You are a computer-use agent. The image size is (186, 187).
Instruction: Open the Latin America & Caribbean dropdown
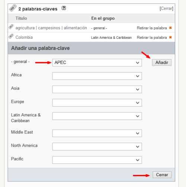[x=97, y=116]
